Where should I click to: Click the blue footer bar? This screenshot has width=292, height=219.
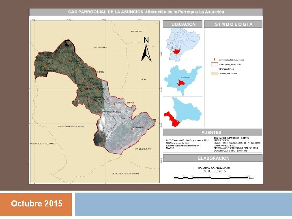pos(183,204)
